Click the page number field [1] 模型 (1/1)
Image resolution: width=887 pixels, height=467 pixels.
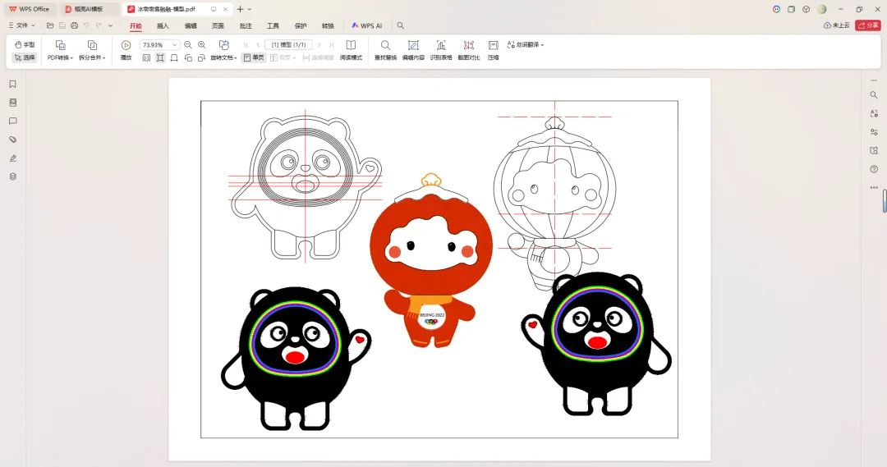coord(288,44)
